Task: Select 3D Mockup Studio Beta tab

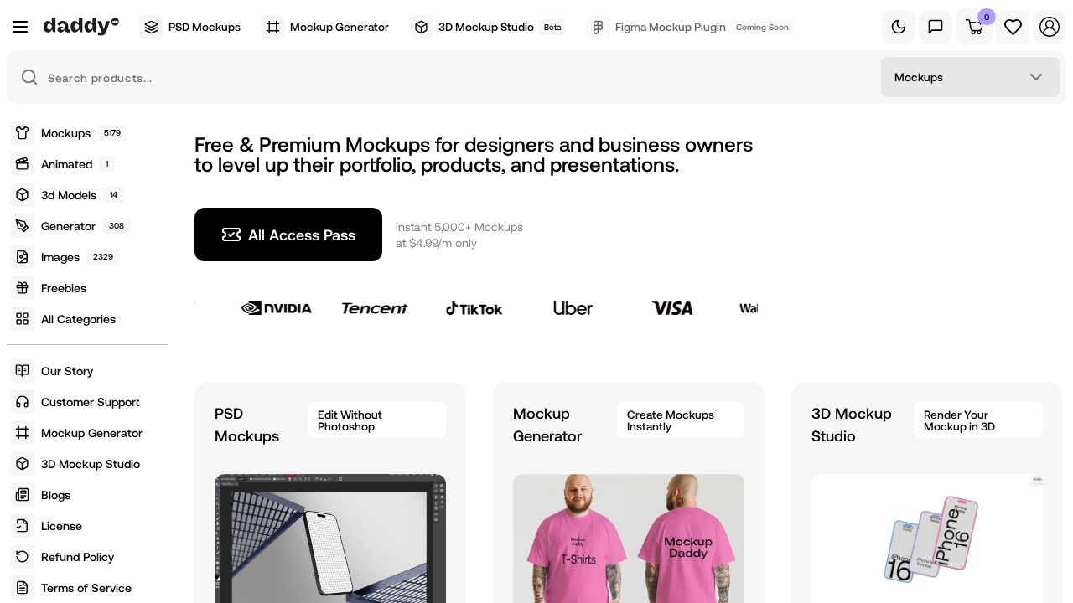Action: (487, 27)
